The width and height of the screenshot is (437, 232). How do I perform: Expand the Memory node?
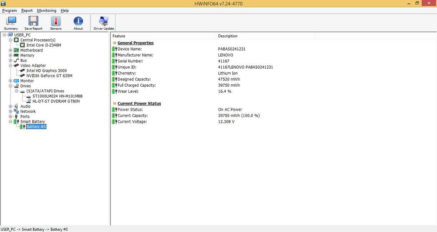pyautogui.click(x=10, y=55)
